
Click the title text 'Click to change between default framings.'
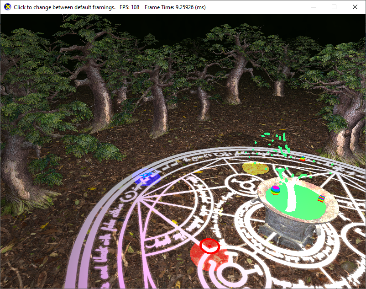[x=65, y=7]
